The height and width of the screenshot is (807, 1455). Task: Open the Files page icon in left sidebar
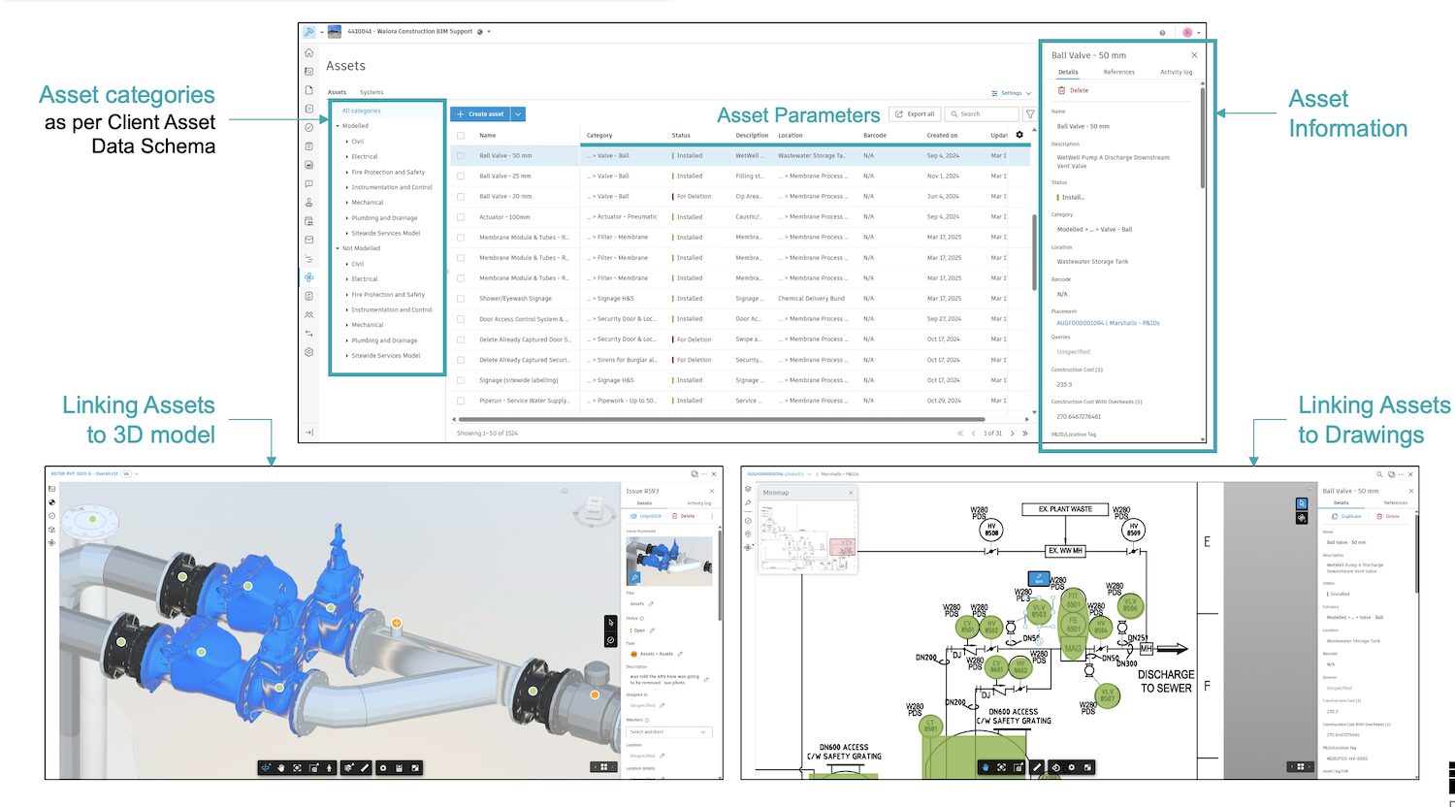click(x=308, y=90)
